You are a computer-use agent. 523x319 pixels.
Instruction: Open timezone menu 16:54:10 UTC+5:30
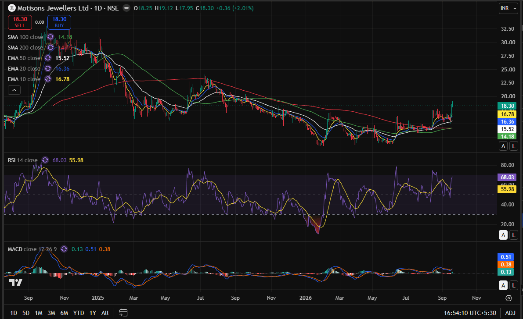[x=469, y=313]
